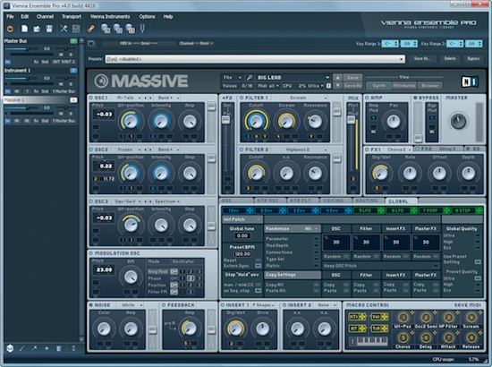Open the wrench and screwdriver settings icon
Viewport: 492px width, 367px height.
pyautogui.click(x=64, y=29)
